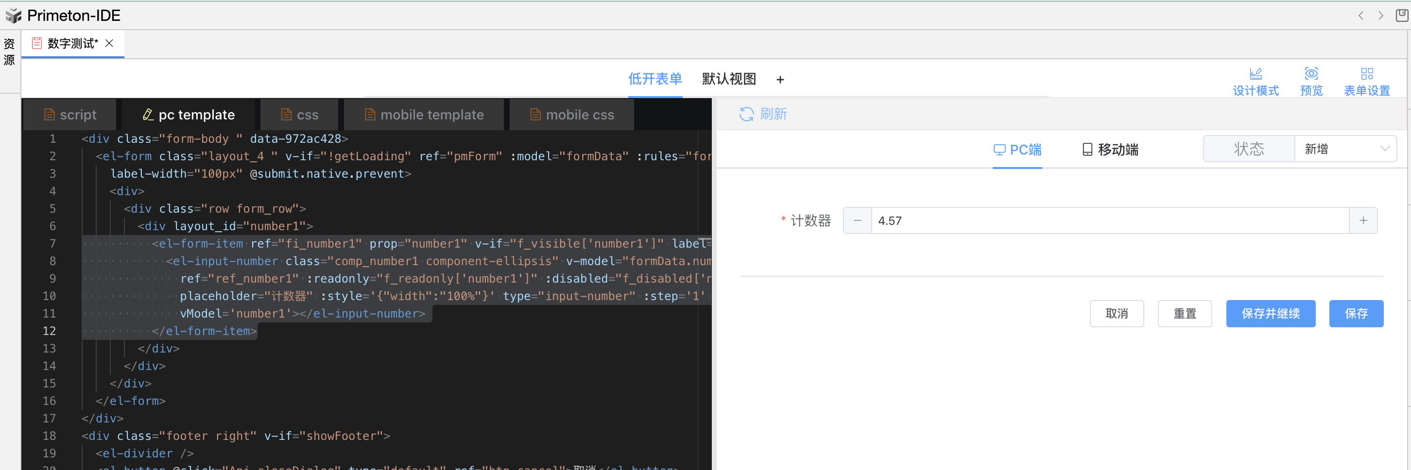
Task: Expand the 状态 dropdown showing 新增
Action: (1345, 149)
